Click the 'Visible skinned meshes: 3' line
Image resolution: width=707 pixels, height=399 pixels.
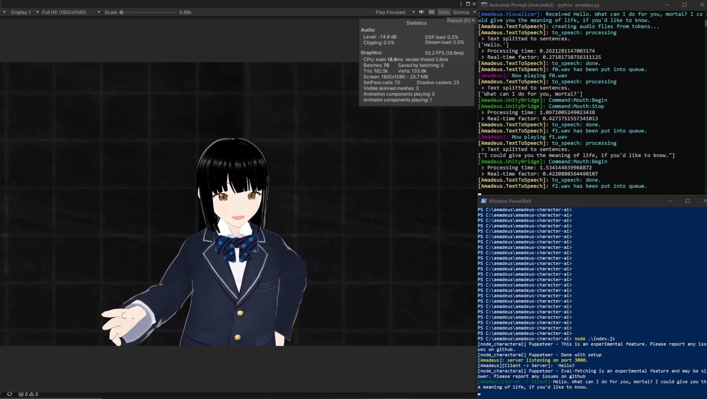click(391, 88)
